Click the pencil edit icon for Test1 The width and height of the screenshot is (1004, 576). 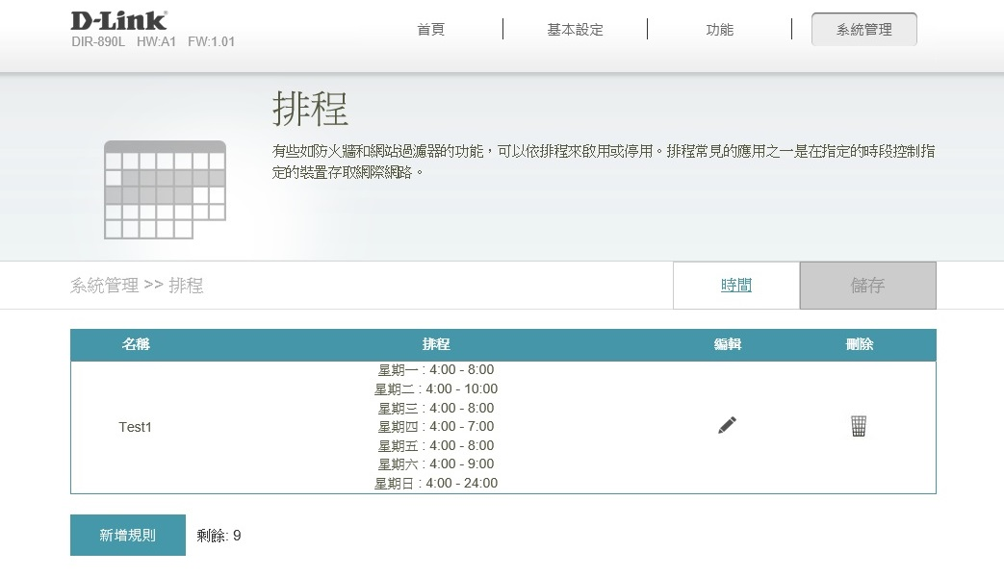pos(727,425)
